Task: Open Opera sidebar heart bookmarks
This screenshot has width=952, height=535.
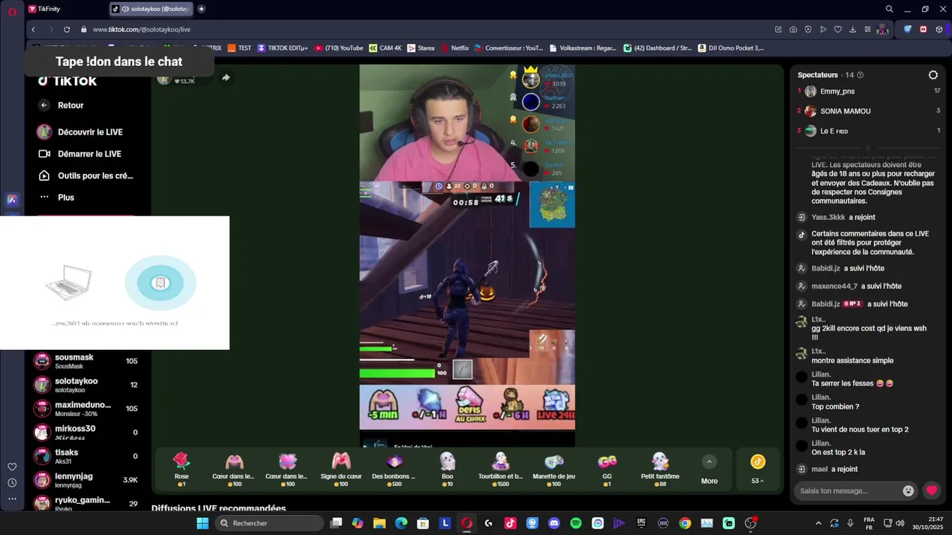Action: pos(12,467)
